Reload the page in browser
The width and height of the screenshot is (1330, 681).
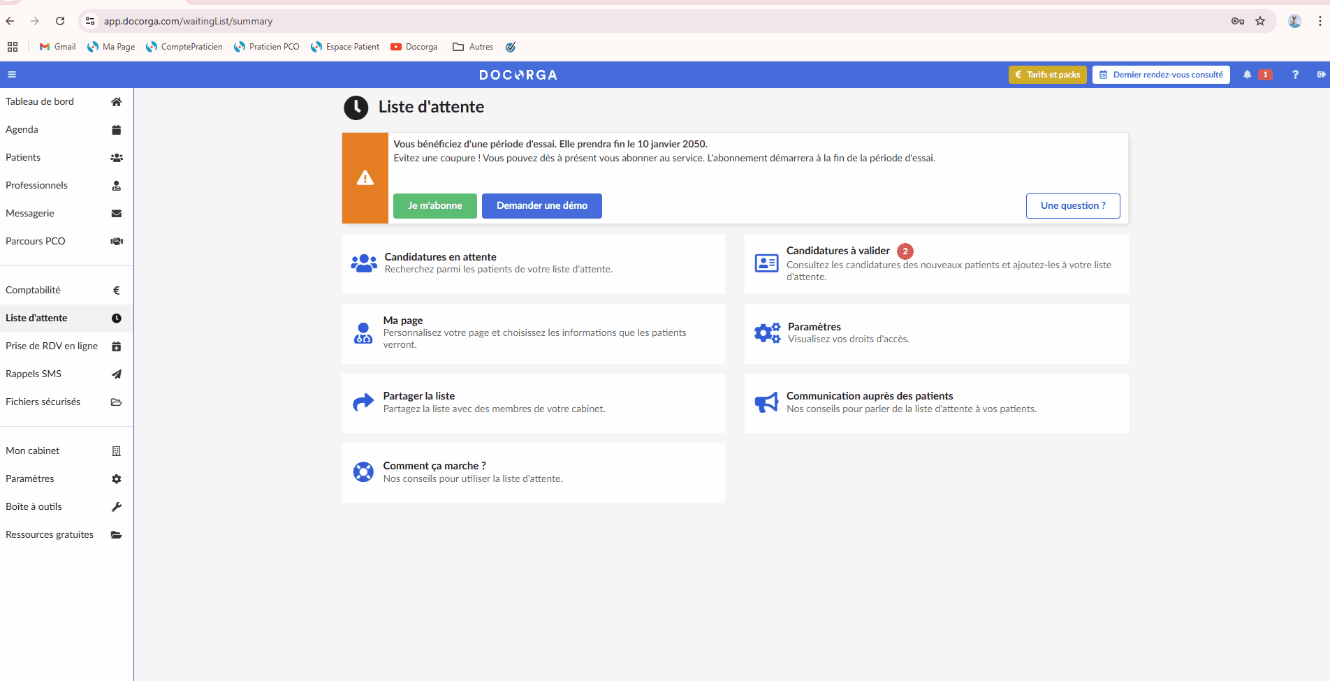click(x=60, y=21)
